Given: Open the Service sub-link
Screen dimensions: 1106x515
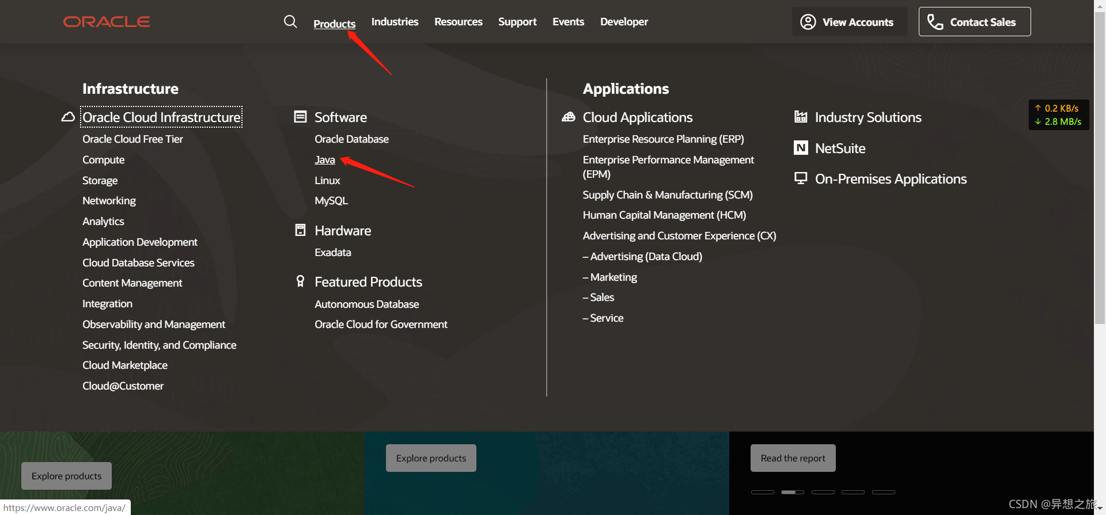Looking at the screenshot, I should 603,318.
